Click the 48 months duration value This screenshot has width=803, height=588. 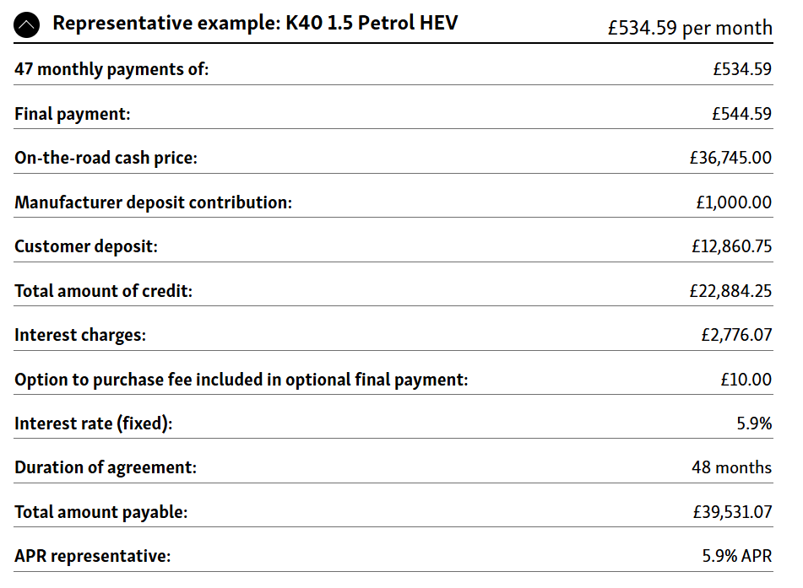[731, 467]
